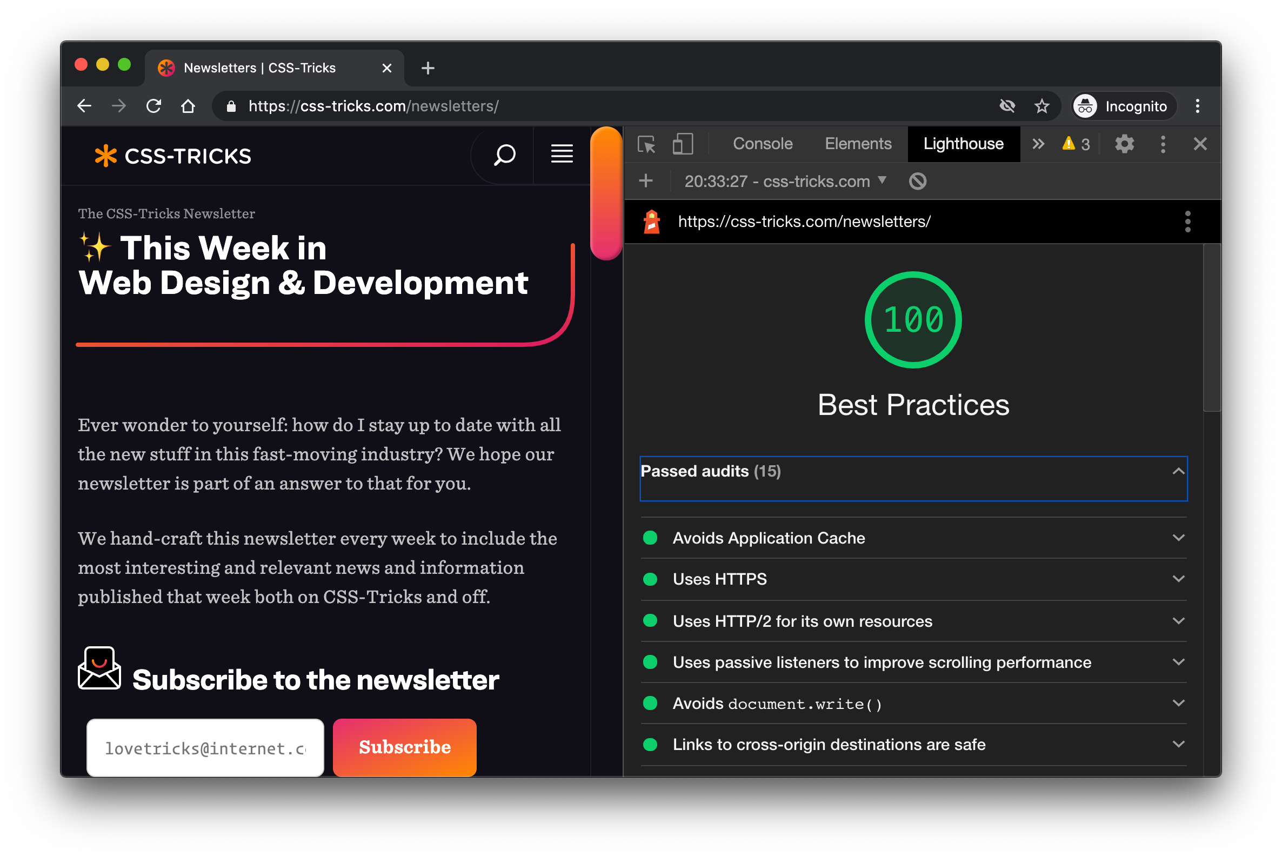Click the green macOS zoom button
Image resolution: width=1282 pixels, height=857 pixels.
pos(125,64)
